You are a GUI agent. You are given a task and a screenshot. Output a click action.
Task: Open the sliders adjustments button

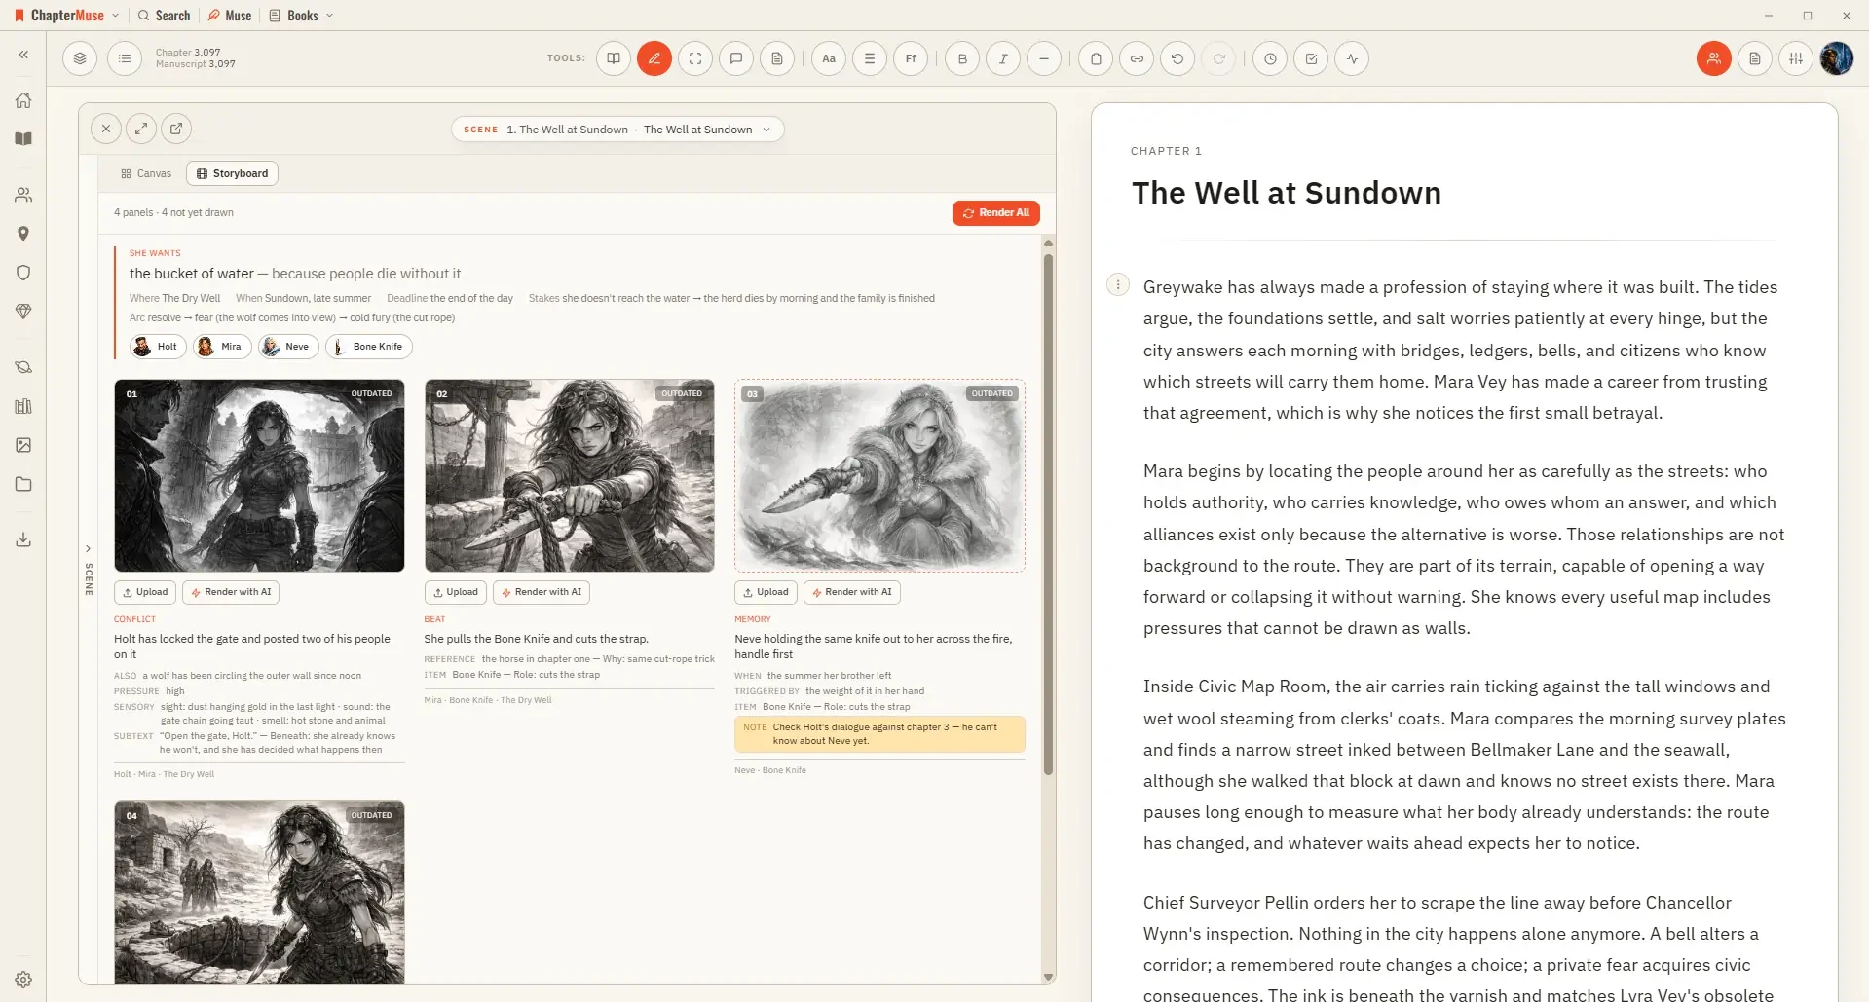[1796, 58]
